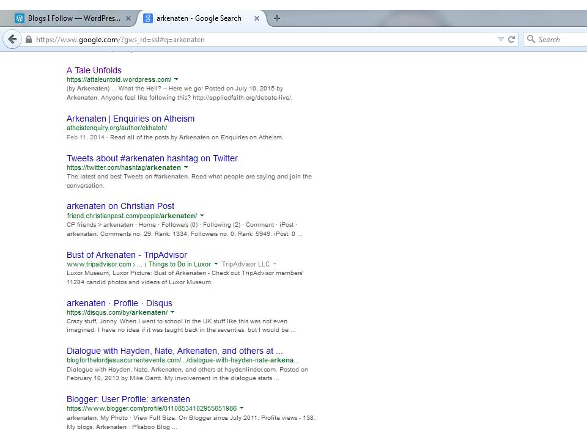Open URL history dropdown in address bar
Viewport: 587px width, 440px height.
[x=501, y=39]
